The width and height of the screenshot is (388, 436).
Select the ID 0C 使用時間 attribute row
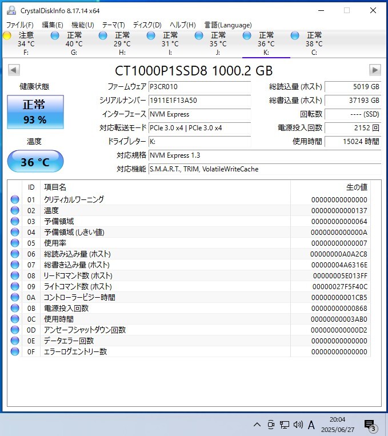point(189,319)
